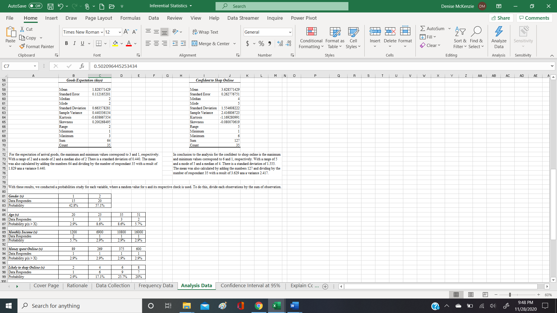
Task: Click Find & Select button
Action: [x=476, y=38]
